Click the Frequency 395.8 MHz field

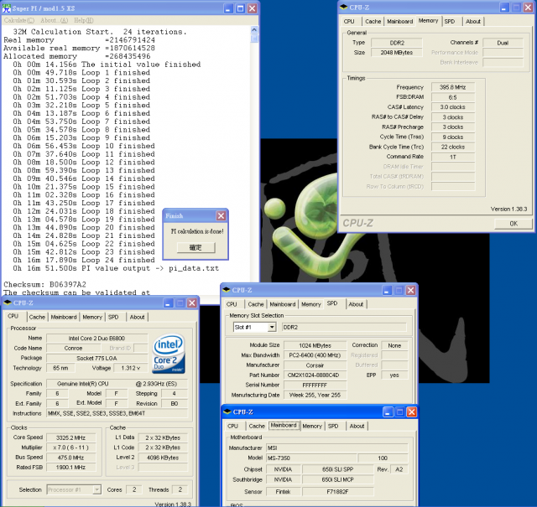tap(453, 87)
